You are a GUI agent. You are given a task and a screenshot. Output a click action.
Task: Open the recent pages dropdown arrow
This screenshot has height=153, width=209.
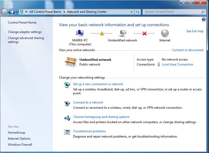pyautogui.click(x=17, y=12)
